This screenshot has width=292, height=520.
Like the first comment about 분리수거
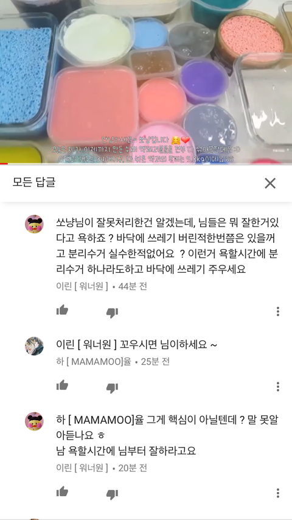point(62,311)
